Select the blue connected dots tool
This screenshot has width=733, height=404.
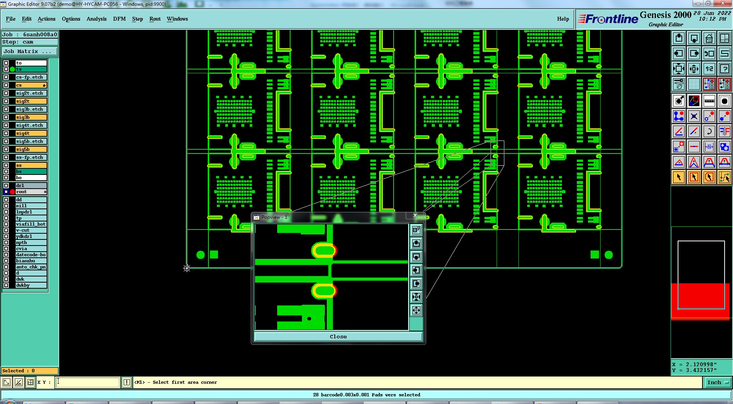[x=679, y=116]
